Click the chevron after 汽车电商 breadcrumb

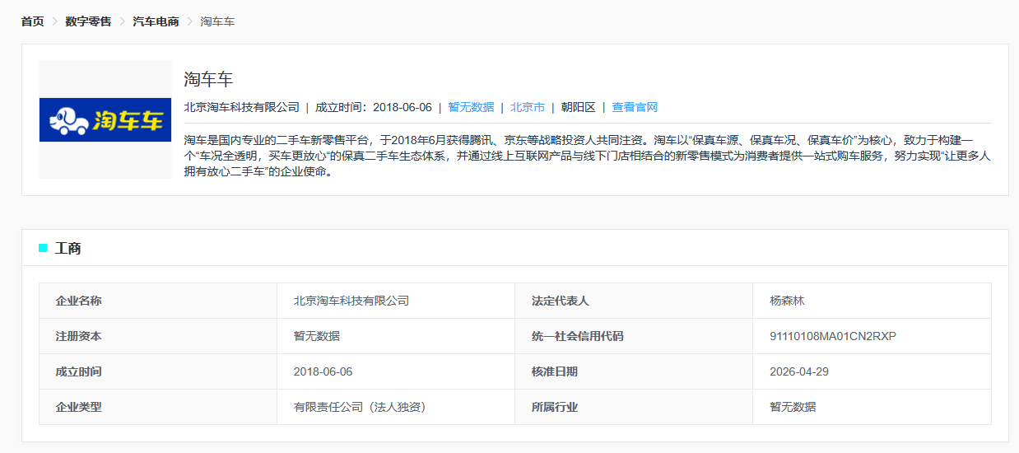(190, 21)
